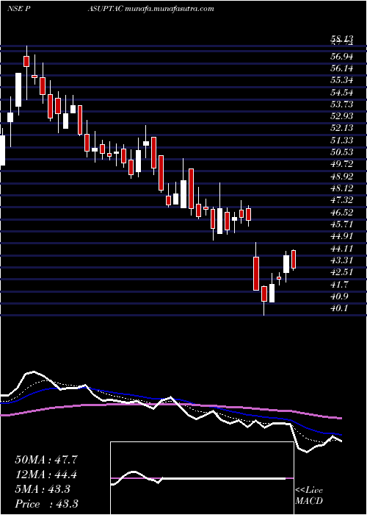Click the 45.71 price axis label
367x515 pixels.
342,224
